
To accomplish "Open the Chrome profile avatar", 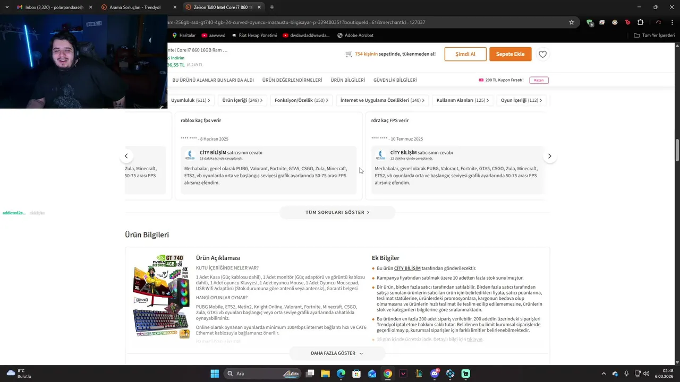I will pos(658,22).
